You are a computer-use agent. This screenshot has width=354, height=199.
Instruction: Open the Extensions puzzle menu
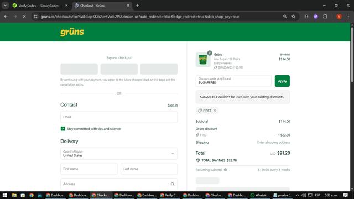tap(325, 17)
